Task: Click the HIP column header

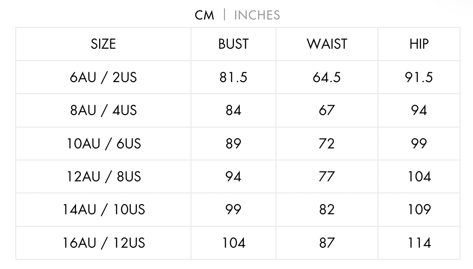Action: click(x=419, y=44)
